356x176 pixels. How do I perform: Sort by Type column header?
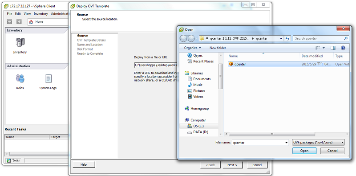(339, 56)
